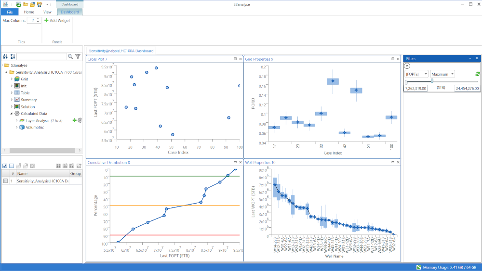Click the S3analyse application icon in title bar

5,4
